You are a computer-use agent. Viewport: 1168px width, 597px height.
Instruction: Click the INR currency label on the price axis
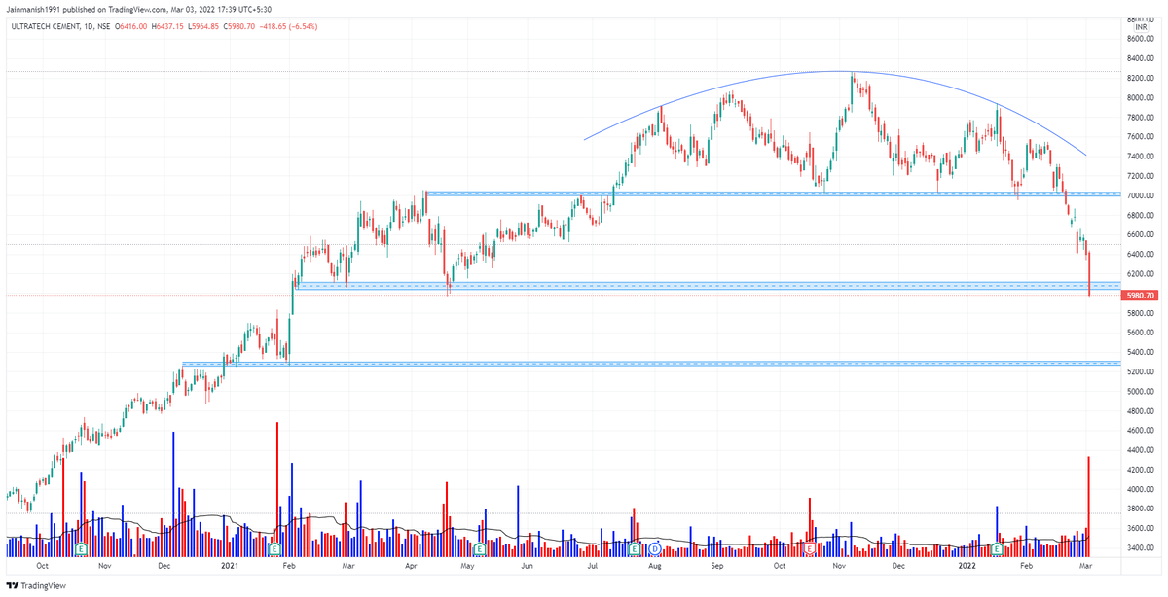click(x=1143, y=27)
